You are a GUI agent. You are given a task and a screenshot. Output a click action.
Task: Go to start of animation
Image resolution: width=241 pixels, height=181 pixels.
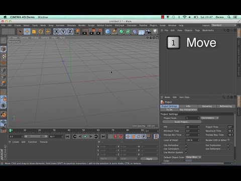(68, 137)
